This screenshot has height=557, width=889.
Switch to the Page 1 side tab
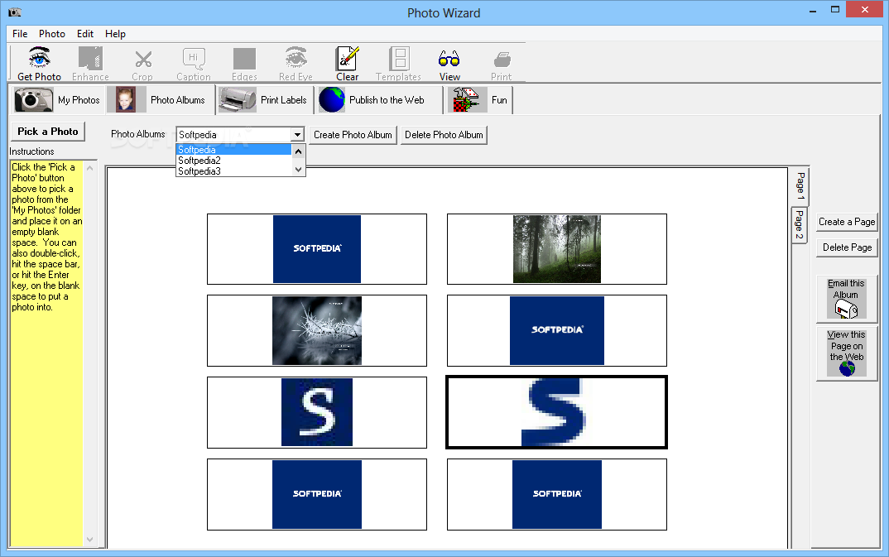[800, 186]
